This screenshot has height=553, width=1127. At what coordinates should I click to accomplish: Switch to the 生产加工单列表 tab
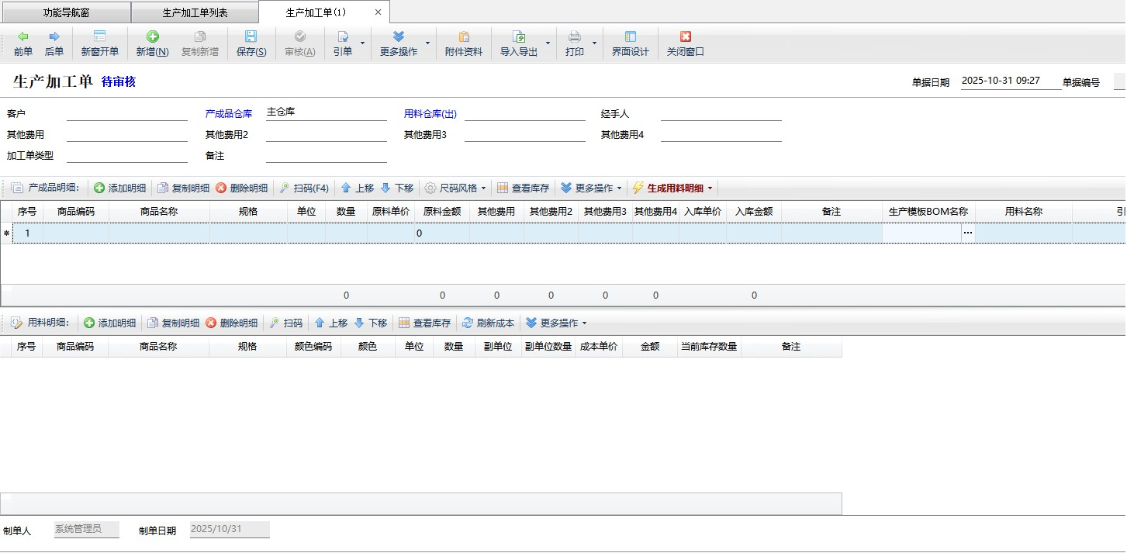[x=194, y=13]
